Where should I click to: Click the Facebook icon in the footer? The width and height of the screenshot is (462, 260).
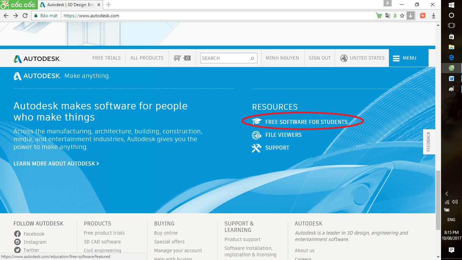[x=18, y=234]
